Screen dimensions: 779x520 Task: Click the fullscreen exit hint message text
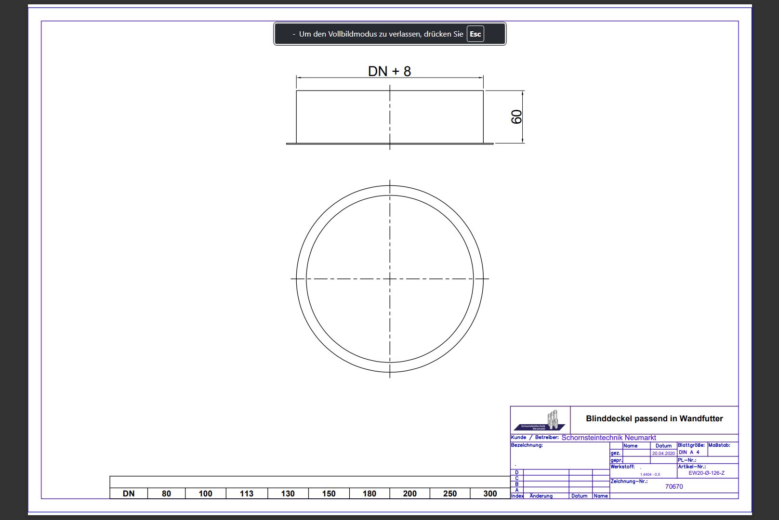(x=381, y=34)
